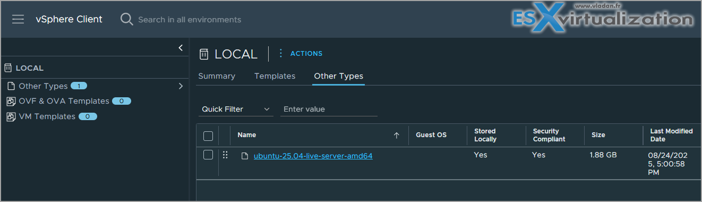Screen dimensions: 702x202
Task: Check the ubuntu-25.04 row checkbox
Action: (208, 155)
